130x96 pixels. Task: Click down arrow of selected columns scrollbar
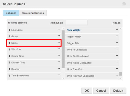pyautogui.click(x=63, y=78)
